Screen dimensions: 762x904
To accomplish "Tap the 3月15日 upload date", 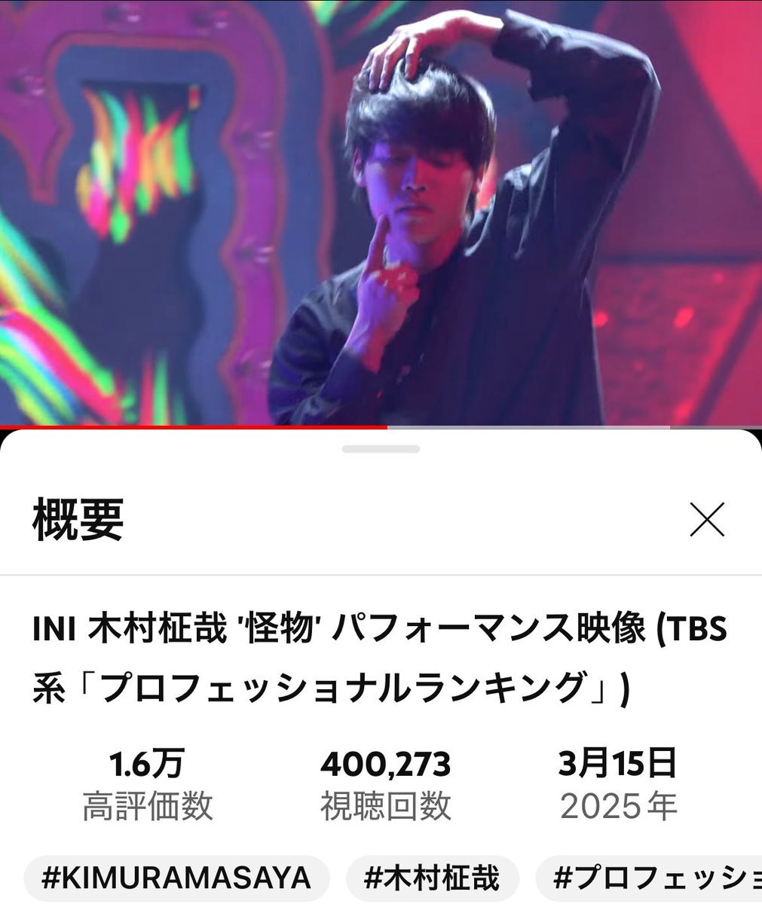I will [618, 765].
